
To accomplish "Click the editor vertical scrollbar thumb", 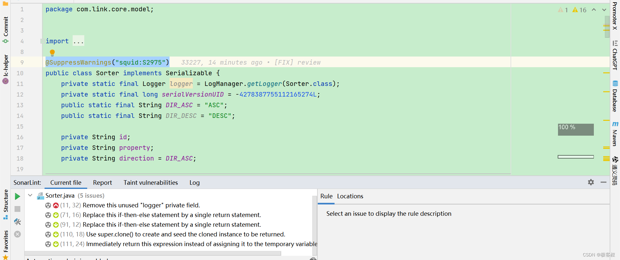I will point(607,26).
